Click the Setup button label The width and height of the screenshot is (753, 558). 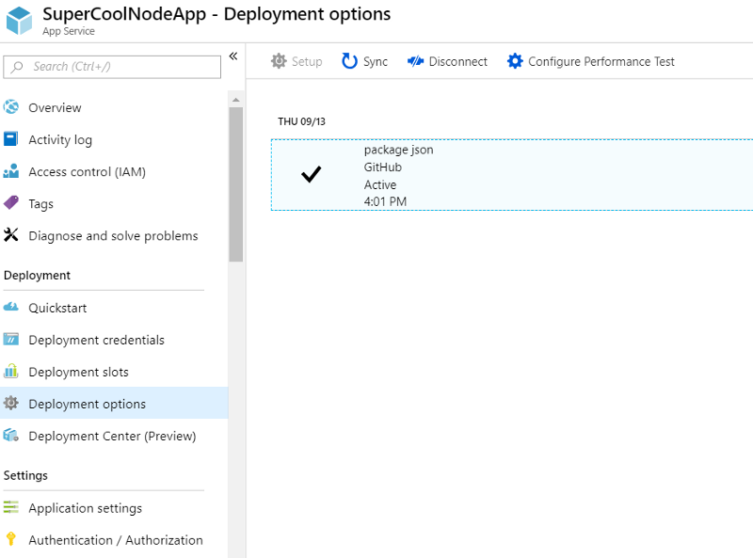coord(307,61)
